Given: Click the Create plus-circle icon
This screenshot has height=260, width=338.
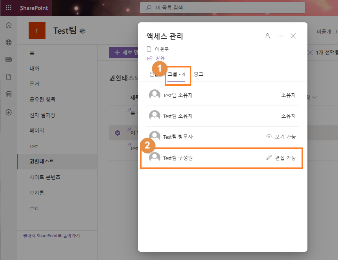Looking at the screenshot, I should tap(9, 112).
